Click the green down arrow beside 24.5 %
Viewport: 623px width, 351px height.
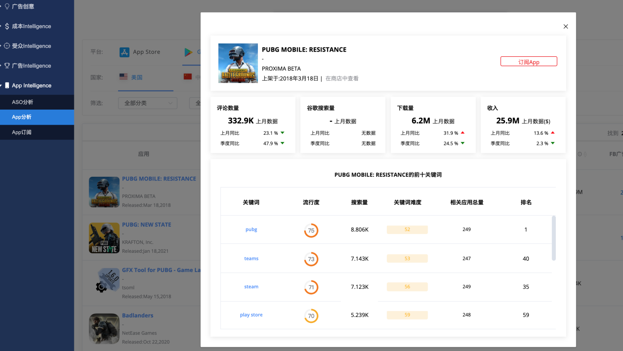[x=463, y=143]
